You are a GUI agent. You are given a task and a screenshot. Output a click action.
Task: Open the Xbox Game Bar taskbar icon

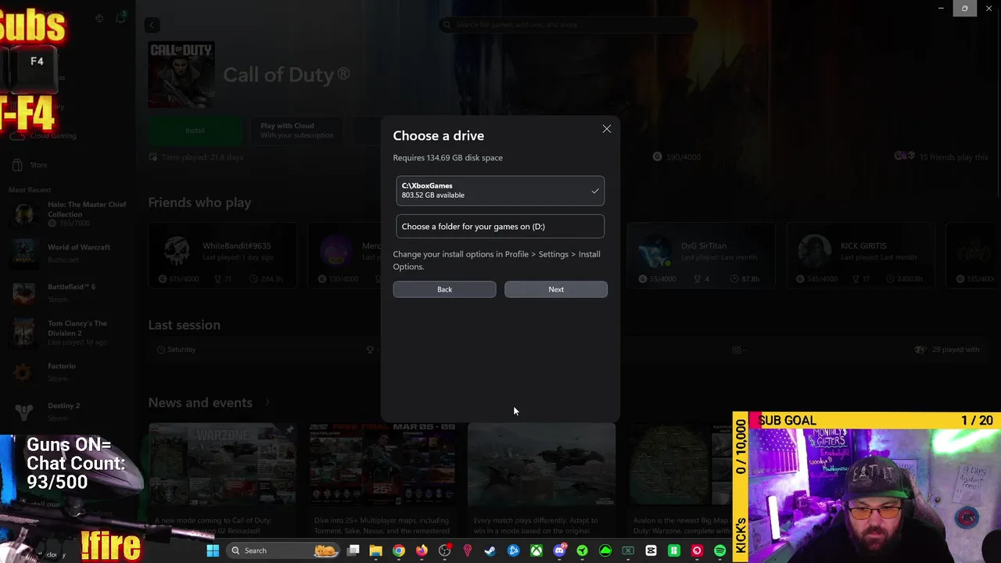(x=628, y=550)
